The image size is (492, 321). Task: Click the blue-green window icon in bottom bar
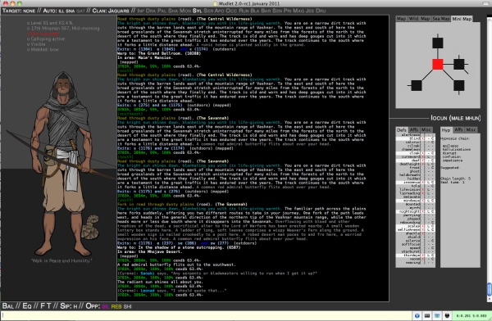pos(437,315)
